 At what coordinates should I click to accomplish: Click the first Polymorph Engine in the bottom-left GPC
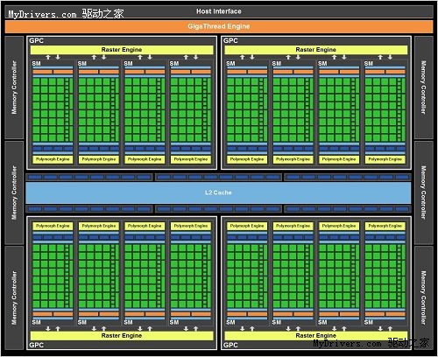click(53, 226)
